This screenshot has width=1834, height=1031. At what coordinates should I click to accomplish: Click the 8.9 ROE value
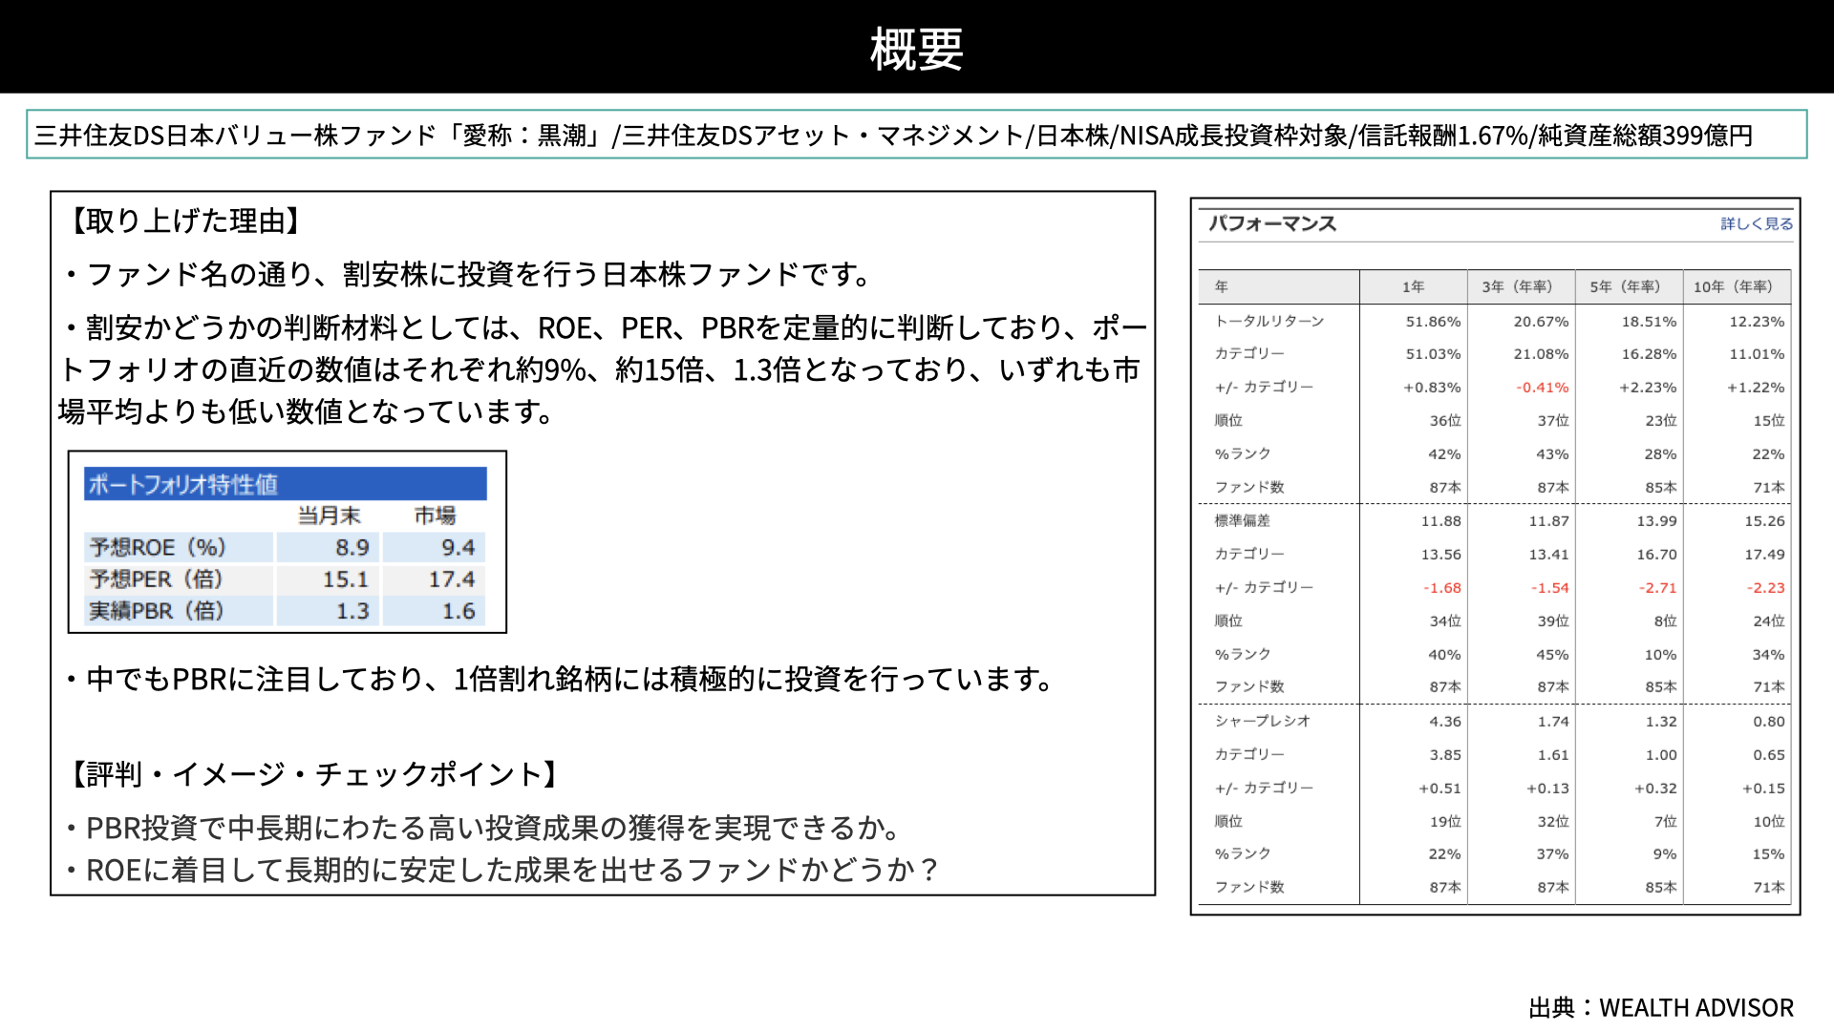click(352, 548)
